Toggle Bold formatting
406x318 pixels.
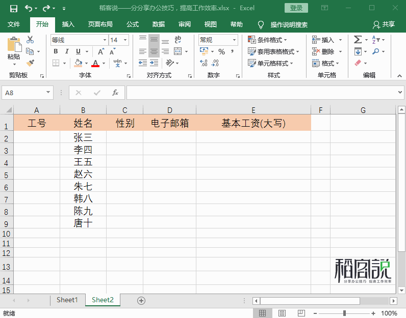pos(56,51)
